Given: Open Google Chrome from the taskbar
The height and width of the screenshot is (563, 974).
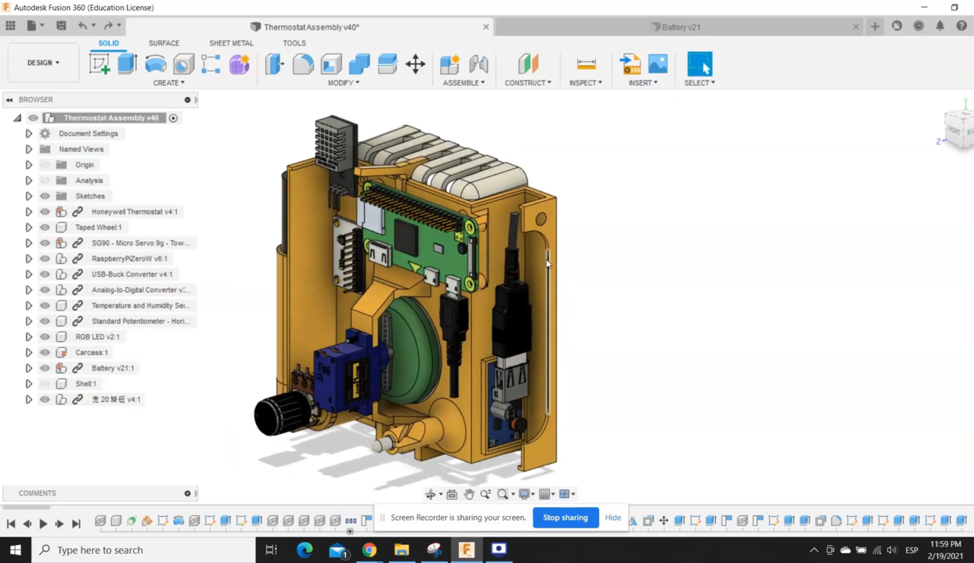Looking at the screenshot, I should [369, 550].
